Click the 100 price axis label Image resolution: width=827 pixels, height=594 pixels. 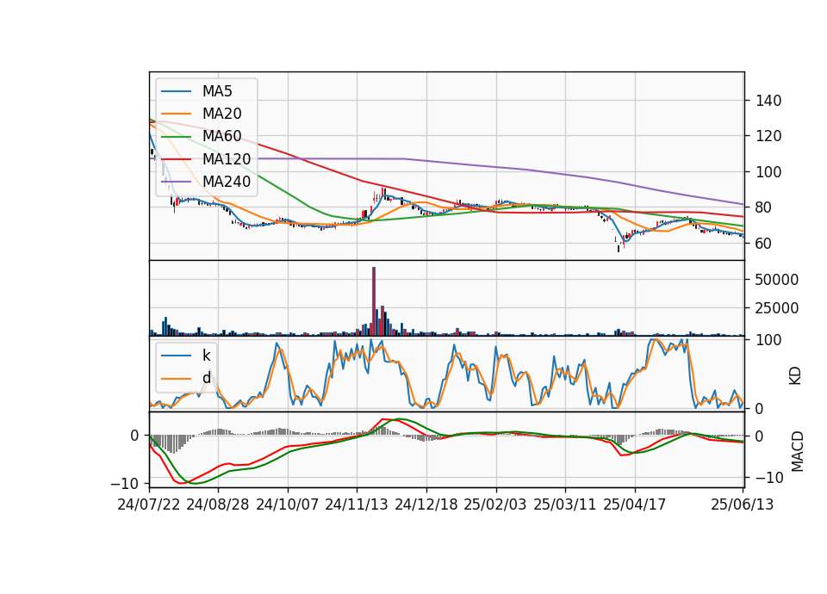tap(768, 172)
